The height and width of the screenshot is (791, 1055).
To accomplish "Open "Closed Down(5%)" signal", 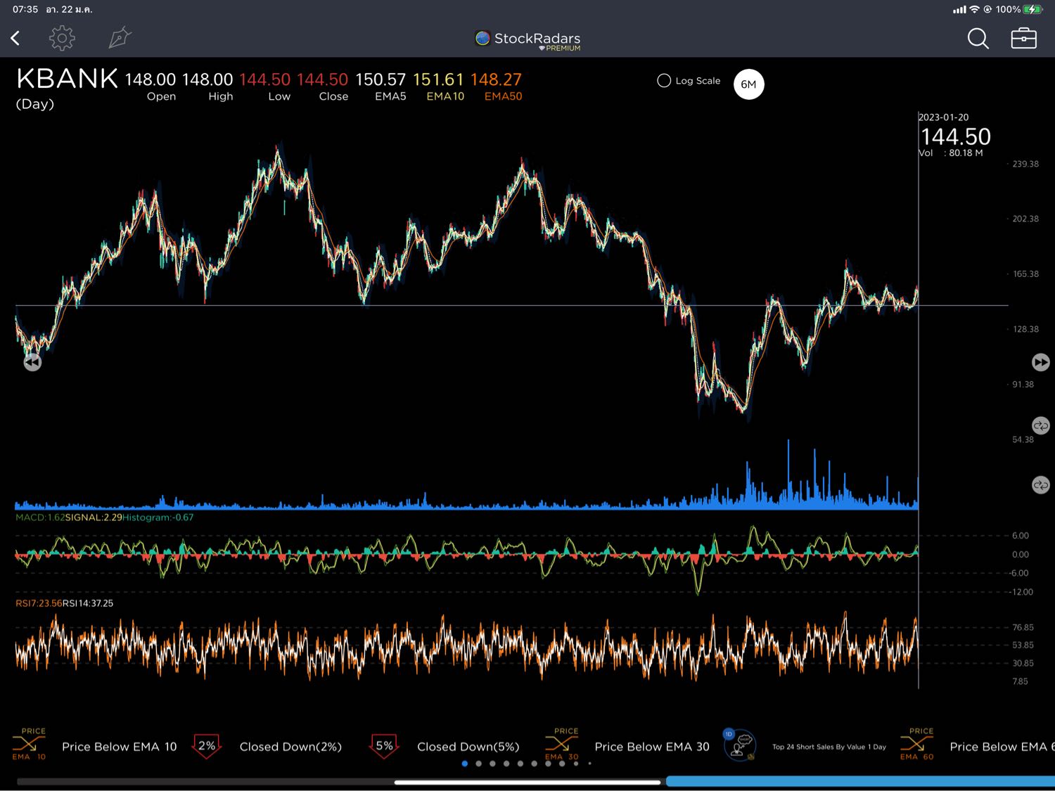I will coord(468,747).
